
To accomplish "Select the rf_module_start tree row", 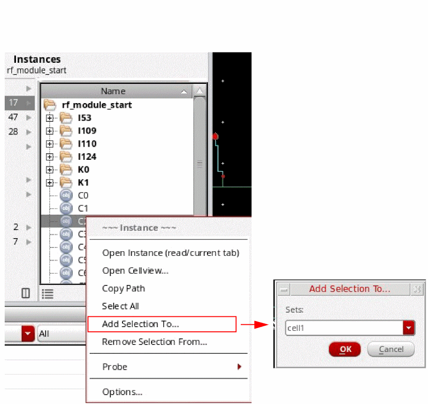I will coord(97,105).
